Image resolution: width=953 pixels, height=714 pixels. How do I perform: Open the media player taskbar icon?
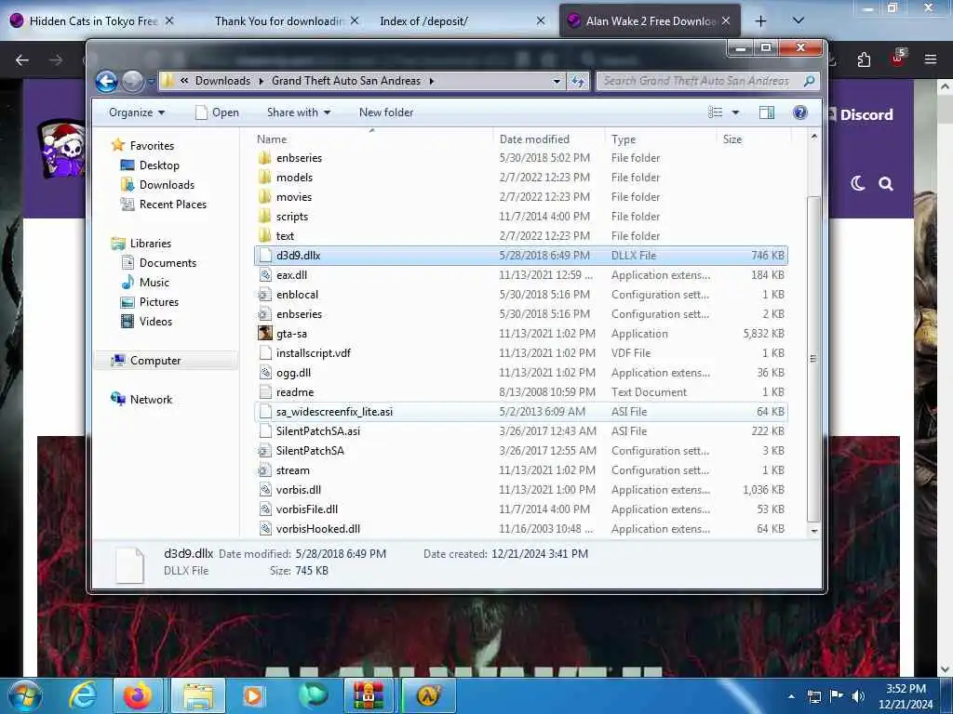tap(253, 695)
